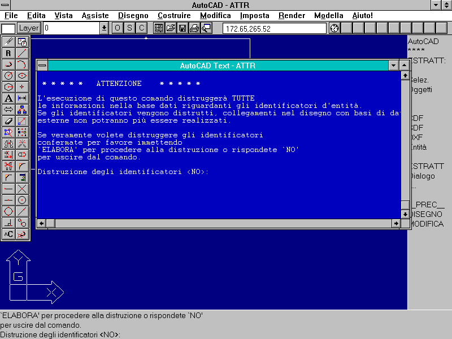This screenshot has height=339, width=452.
Task: Toggle Ortho mode (O button)
Action: 118,28
